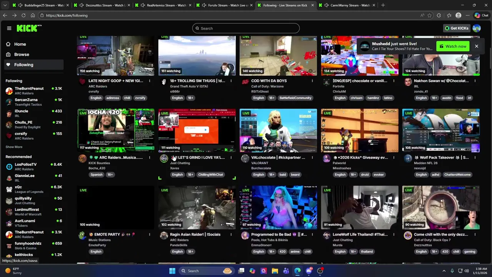Image resolution: width=492 pixels, height=277 pixels.
Task: Focus the Kick search box
Action: click(x=246, y=28)
